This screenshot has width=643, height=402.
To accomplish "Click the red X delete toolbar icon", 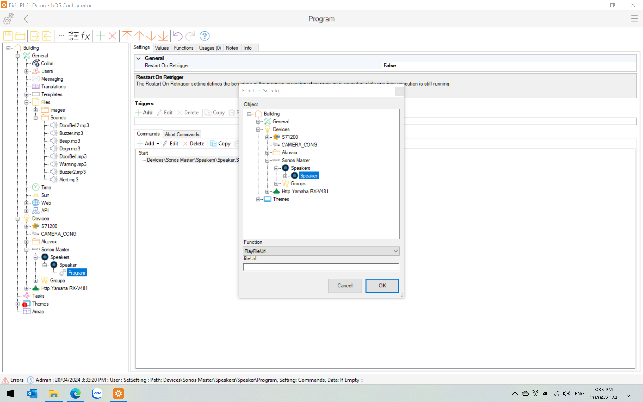I will 113,36.
